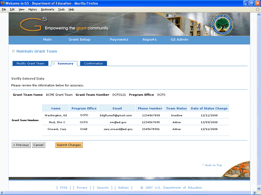Click the 12/09/2008 date cell
The height and width of the screenshot is (195, 261).
point(209,122)
